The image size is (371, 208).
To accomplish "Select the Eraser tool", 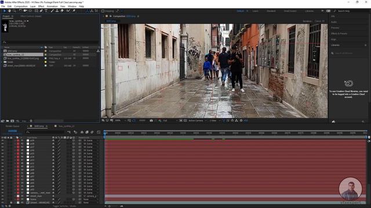I will click(62, 11).
